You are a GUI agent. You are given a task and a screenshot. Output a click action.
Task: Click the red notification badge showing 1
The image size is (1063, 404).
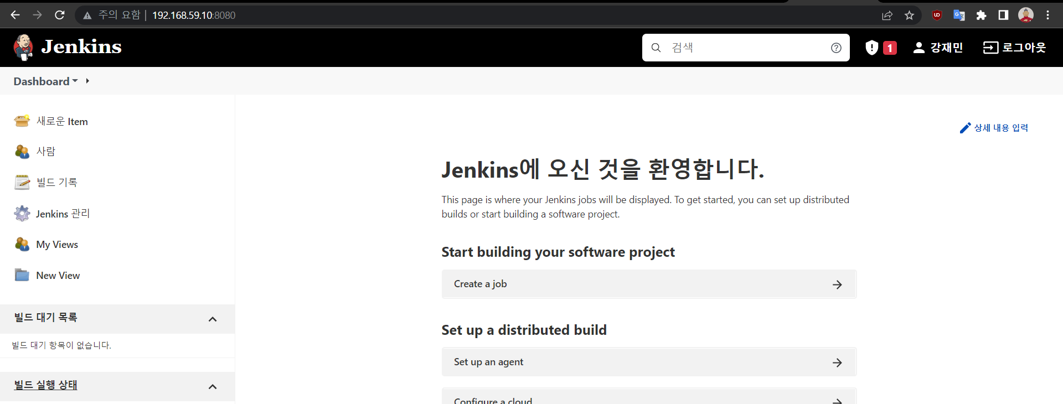click(x=890, y=48)
